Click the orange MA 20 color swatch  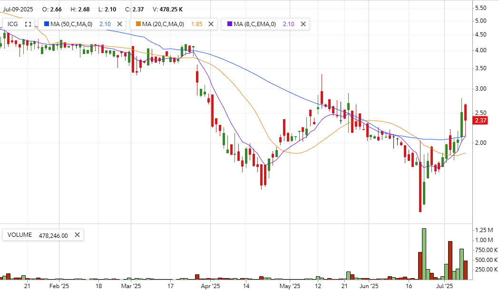tap(138, 24)
